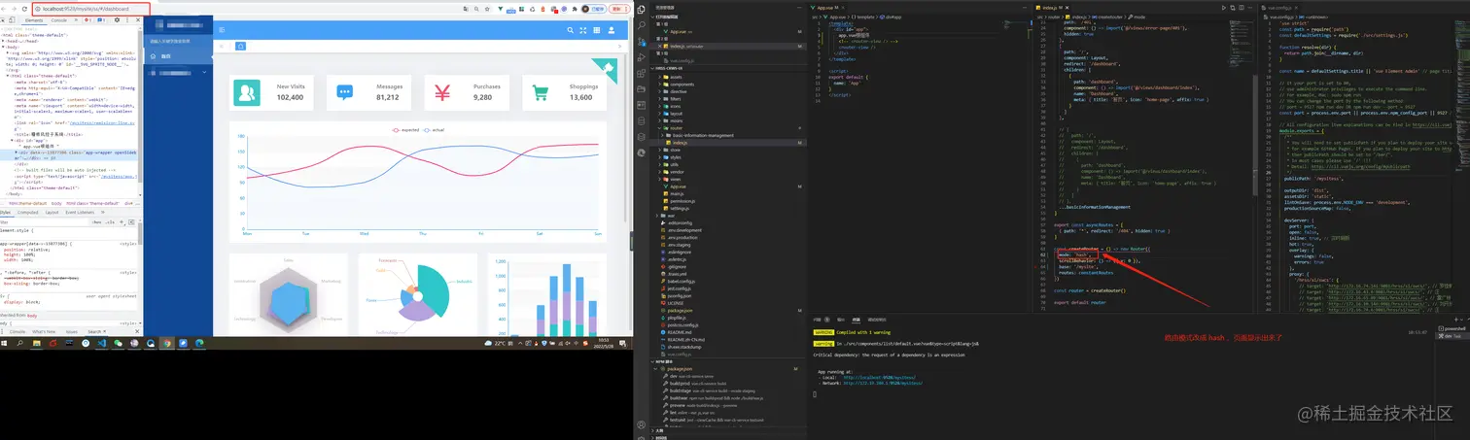Expand the utils folder in explorer
The width and height of the screenshot is (1470, 440).
pyautogui.click(x=729, y=164)
